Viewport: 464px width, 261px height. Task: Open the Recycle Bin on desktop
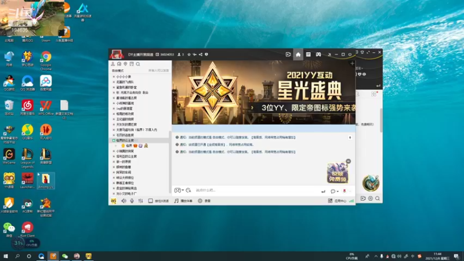pyautogui.click(x=9, y=108)
